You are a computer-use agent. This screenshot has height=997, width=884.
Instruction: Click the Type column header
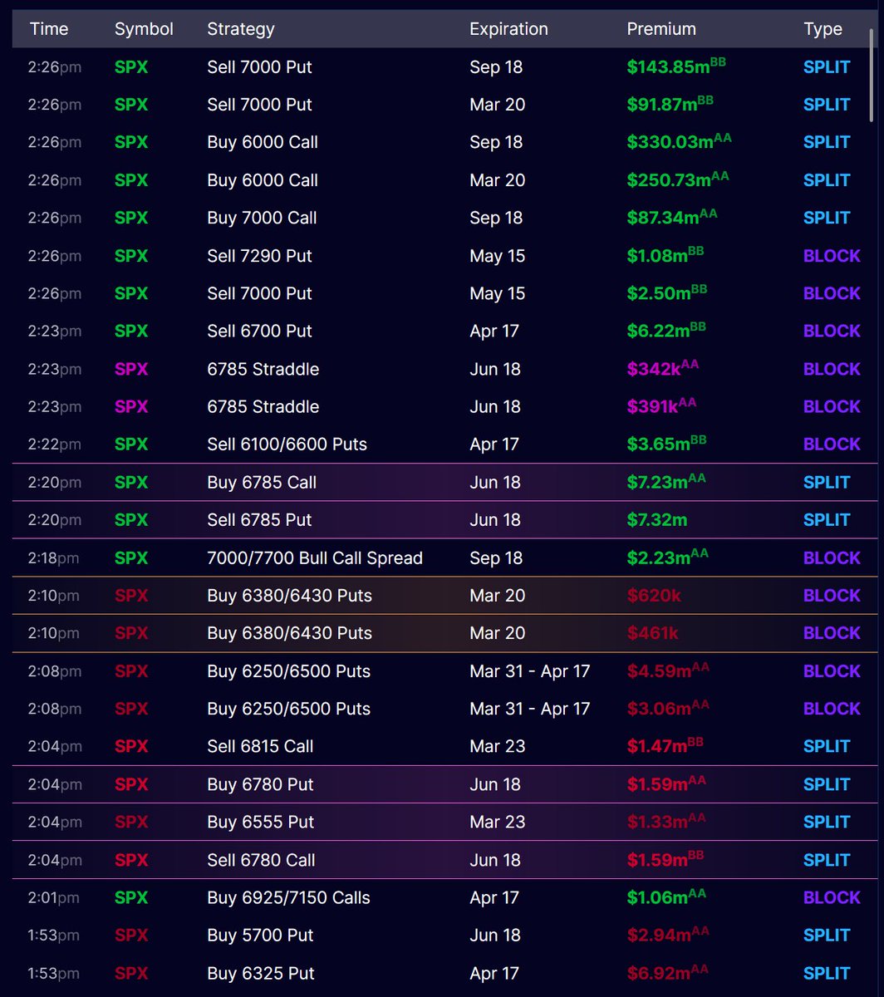pos(823,29)
